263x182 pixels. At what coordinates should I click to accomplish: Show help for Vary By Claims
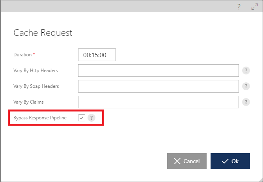click(246, 102)
